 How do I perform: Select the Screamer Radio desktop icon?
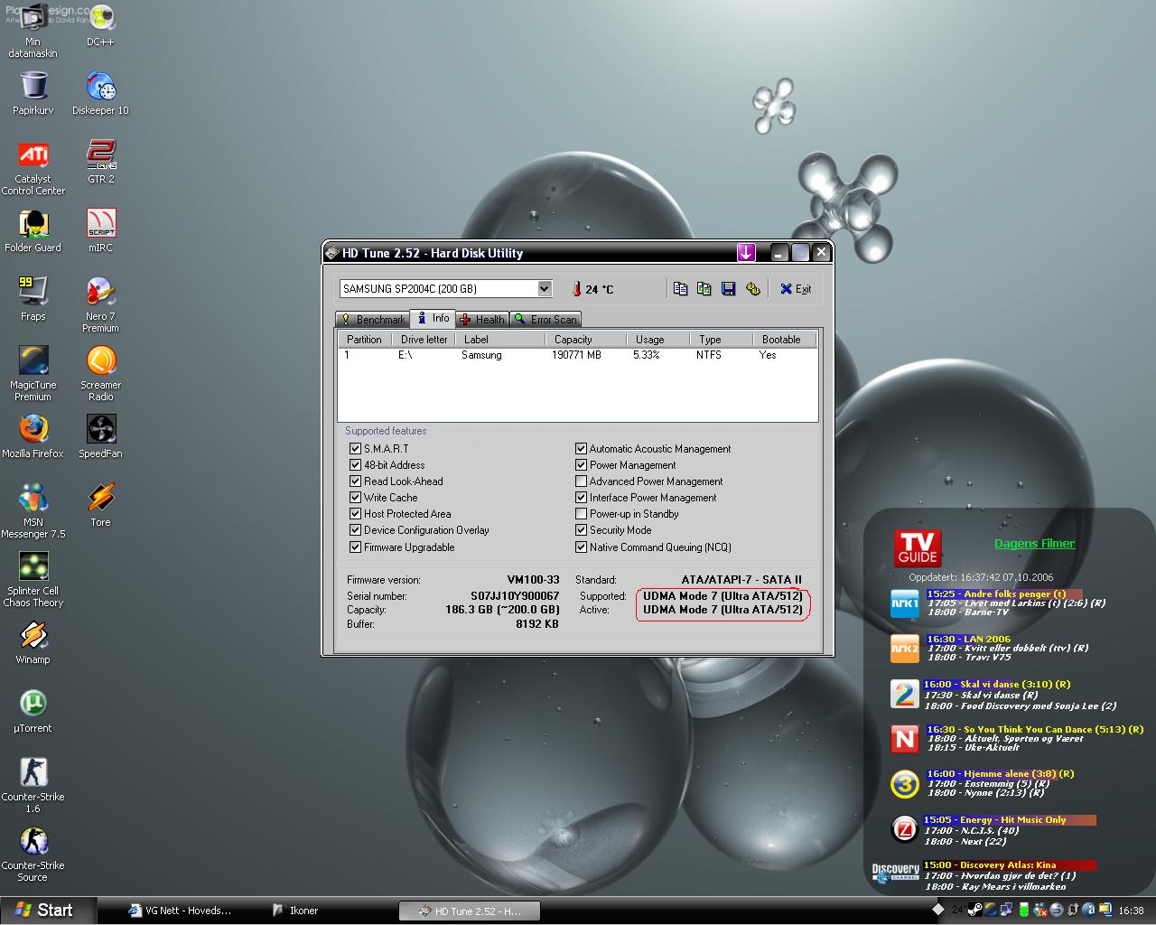click(x=100, y=374)
